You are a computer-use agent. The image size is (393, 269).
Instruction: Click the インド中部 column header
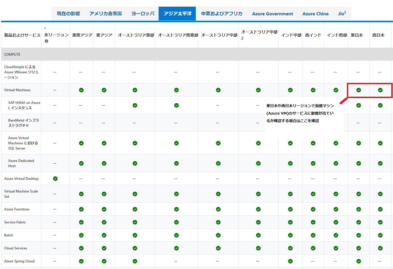tap(291, 35)
